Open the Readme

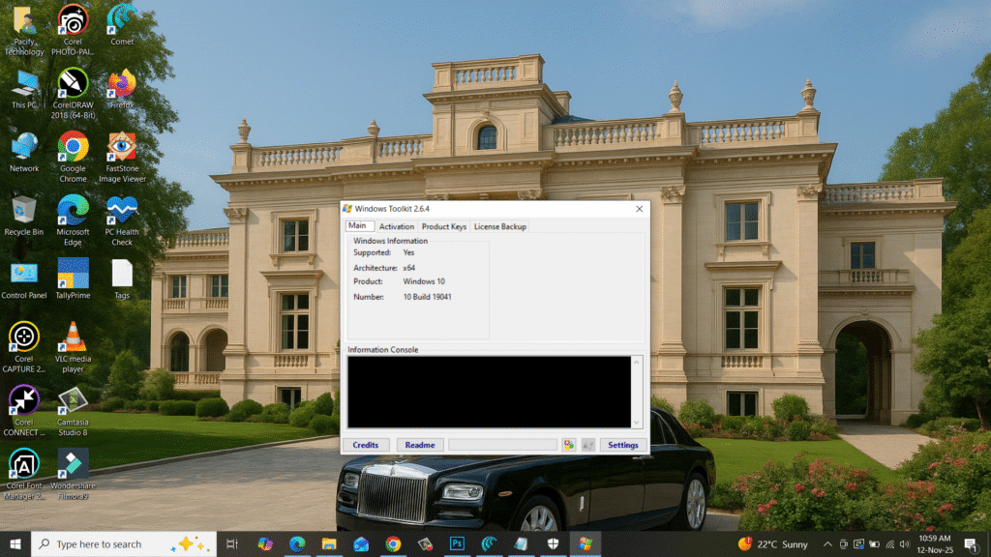click(x=420, y=445)
